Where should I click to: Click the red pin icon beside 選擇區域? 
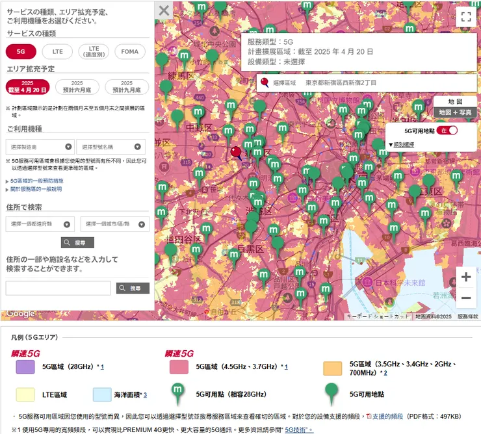tap(265, 83)
